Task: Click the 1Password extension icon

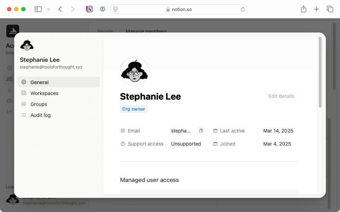Action: click(x=102, y=9)
